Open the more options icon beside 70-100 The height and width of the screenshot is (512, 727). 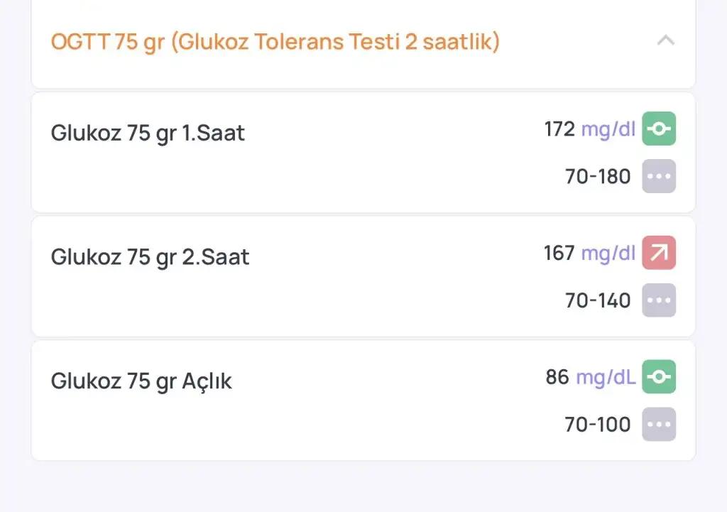[659, 425]
